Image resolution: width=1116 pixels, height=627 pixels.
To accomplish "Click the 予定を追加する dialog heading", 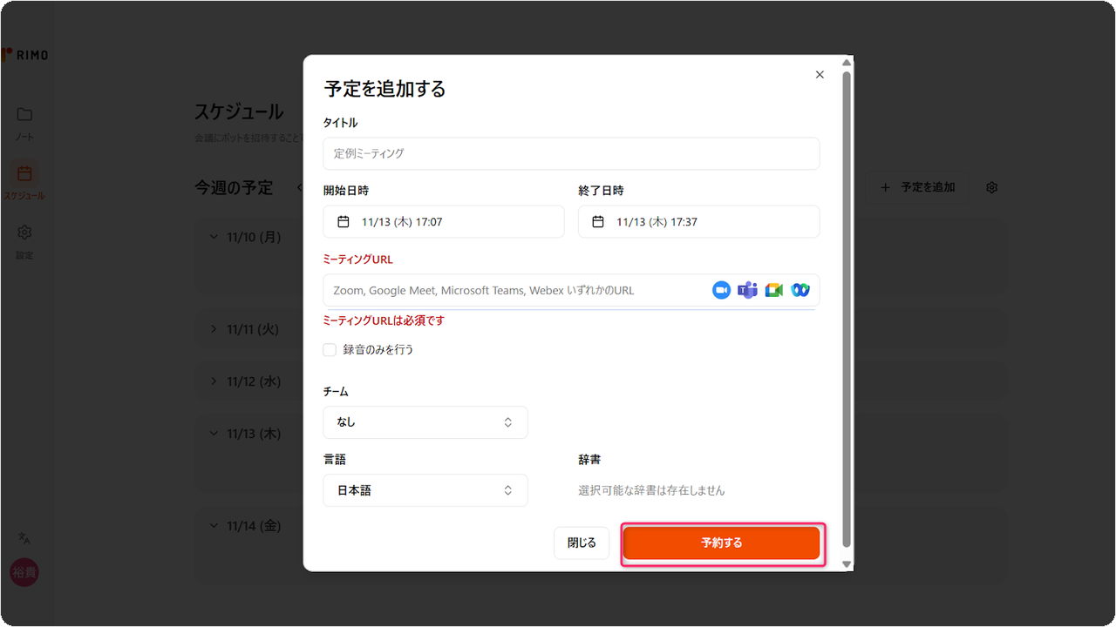I will (385, 89).
